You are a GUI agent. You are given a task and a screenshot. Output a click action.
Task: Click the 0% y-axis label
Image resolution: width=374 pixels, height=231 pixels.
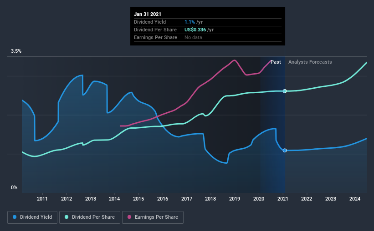click(x=14, y=188)
